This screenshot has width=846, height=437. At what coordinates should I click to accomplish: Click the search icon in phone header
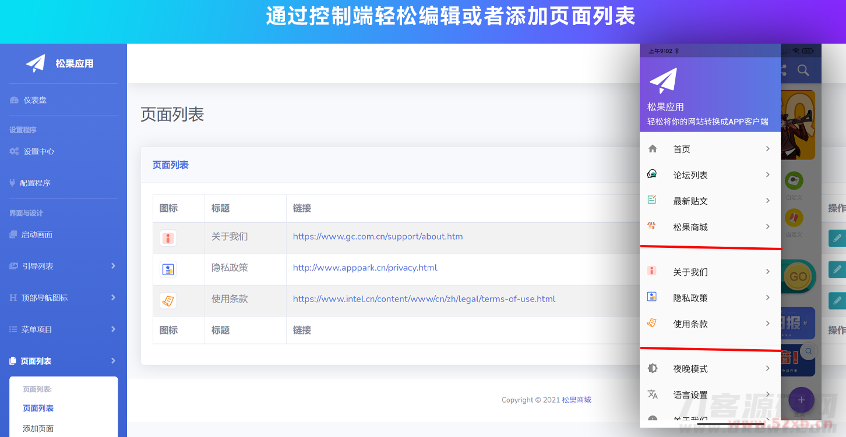click(x=803, y=70)
